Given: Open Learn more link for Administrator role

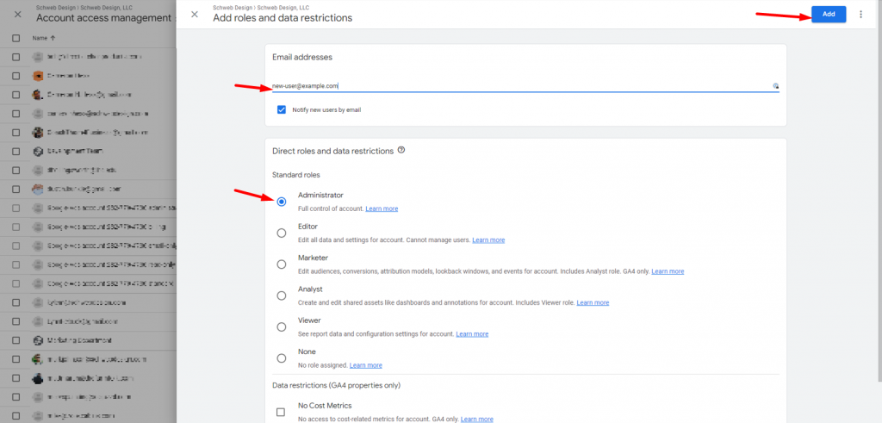Looking at the screenshot, I should click(382, 209).
